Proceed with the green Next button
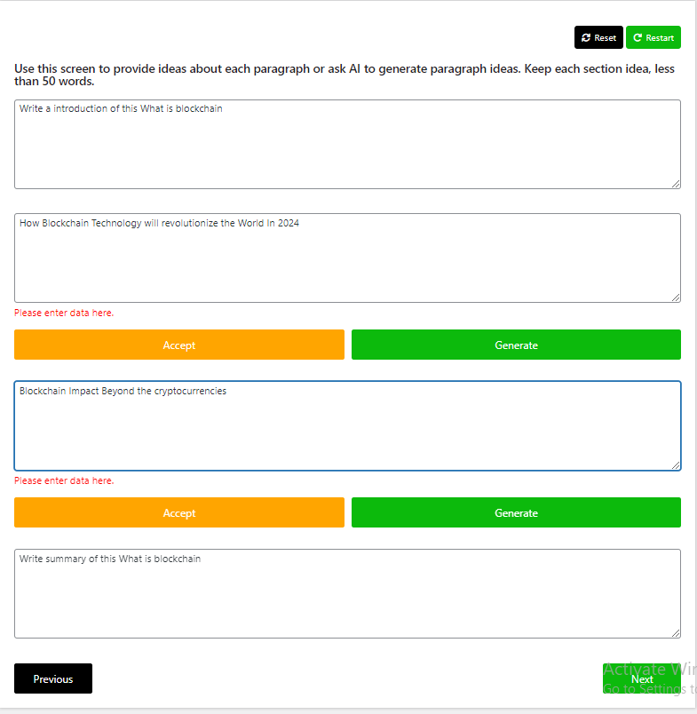697x714 pixels. click(x=641, y=679)
